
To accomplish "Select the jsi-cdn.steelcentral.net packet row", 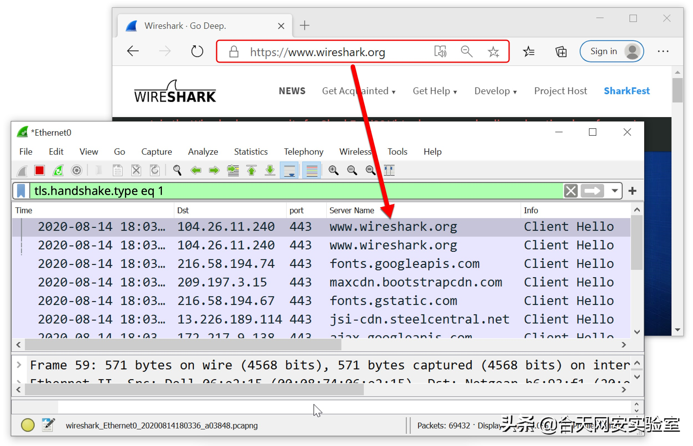I will [x=321, y=319].
